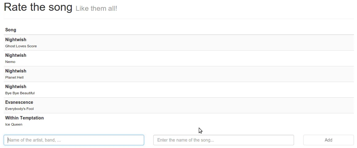357x148 pixels.
Task: Click the Ice Queen song title
Action: click(14, 124)
